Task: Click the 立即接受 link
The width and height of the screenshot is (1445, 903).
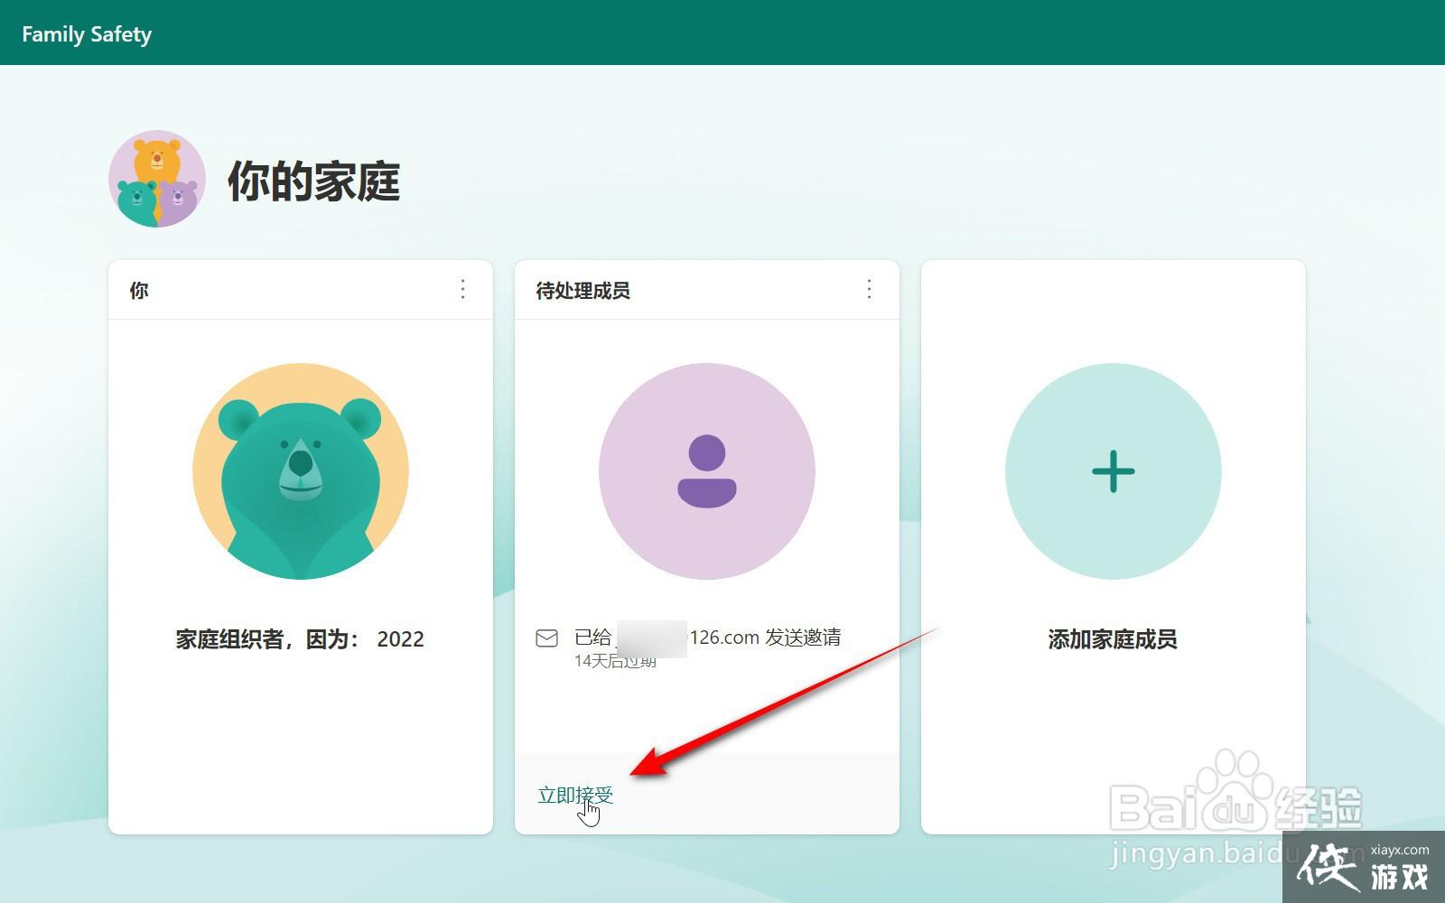Action: tap(575, 795)
